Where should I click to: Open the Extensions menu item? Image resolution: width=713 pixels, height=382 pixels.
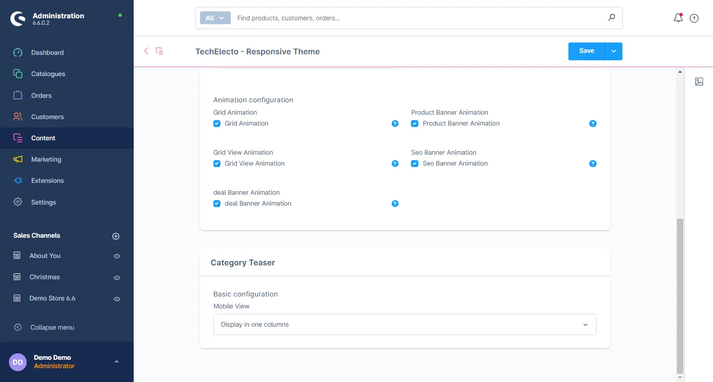click(48, 181)
